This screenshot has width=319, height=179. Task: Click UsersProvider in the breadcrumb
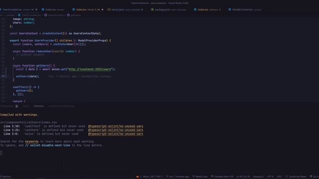pyautogui.click(x=55, y=15)
